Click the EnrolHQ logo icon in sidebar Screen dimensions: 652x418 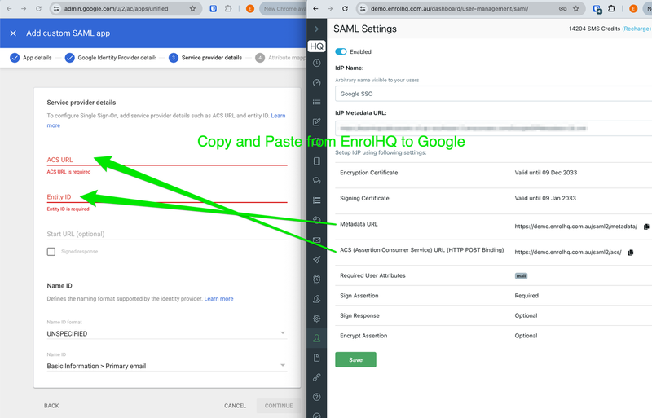(x=316, y=46)
